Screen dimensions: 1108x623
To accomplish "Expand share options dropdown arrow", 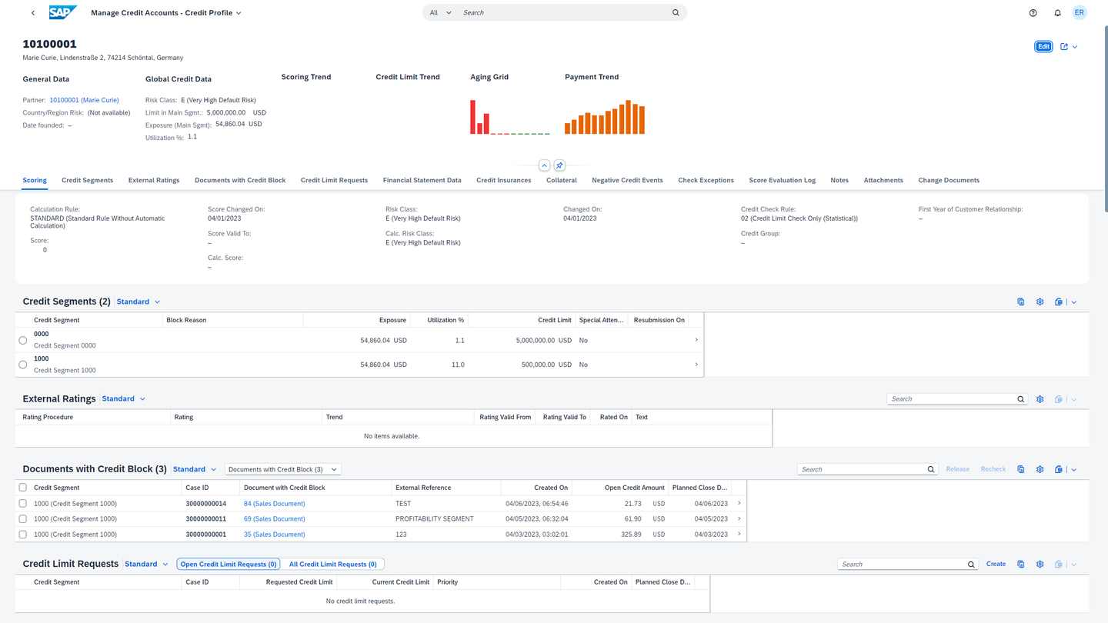I will (x=1075, y=47).
